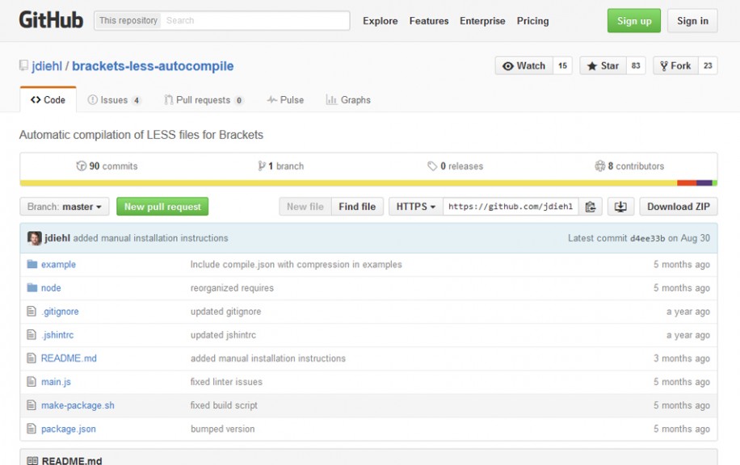Watch this repository
Viewport: 740px width, 465px height.
tap(524, 65)
